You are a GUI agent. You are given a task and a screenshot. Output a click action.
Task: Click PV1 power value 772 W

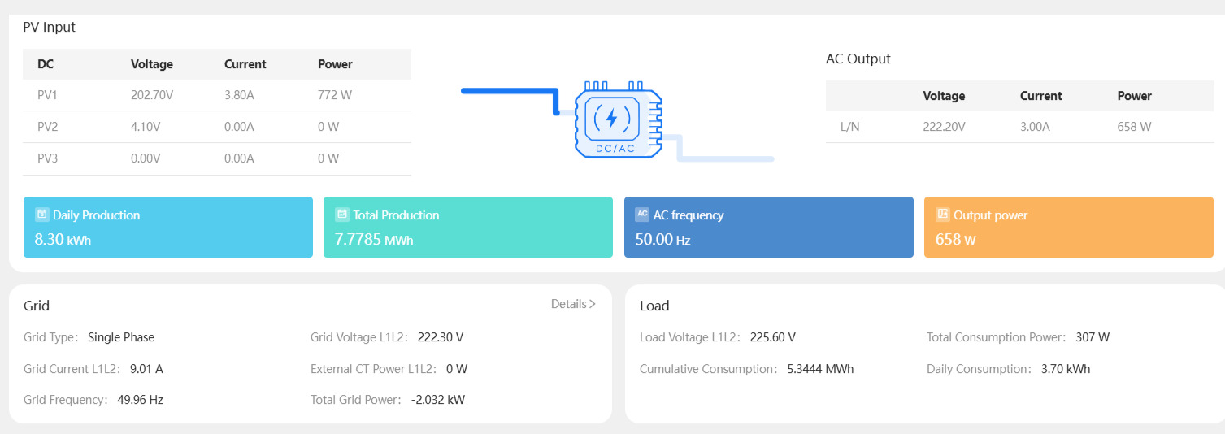pos(335,95)
